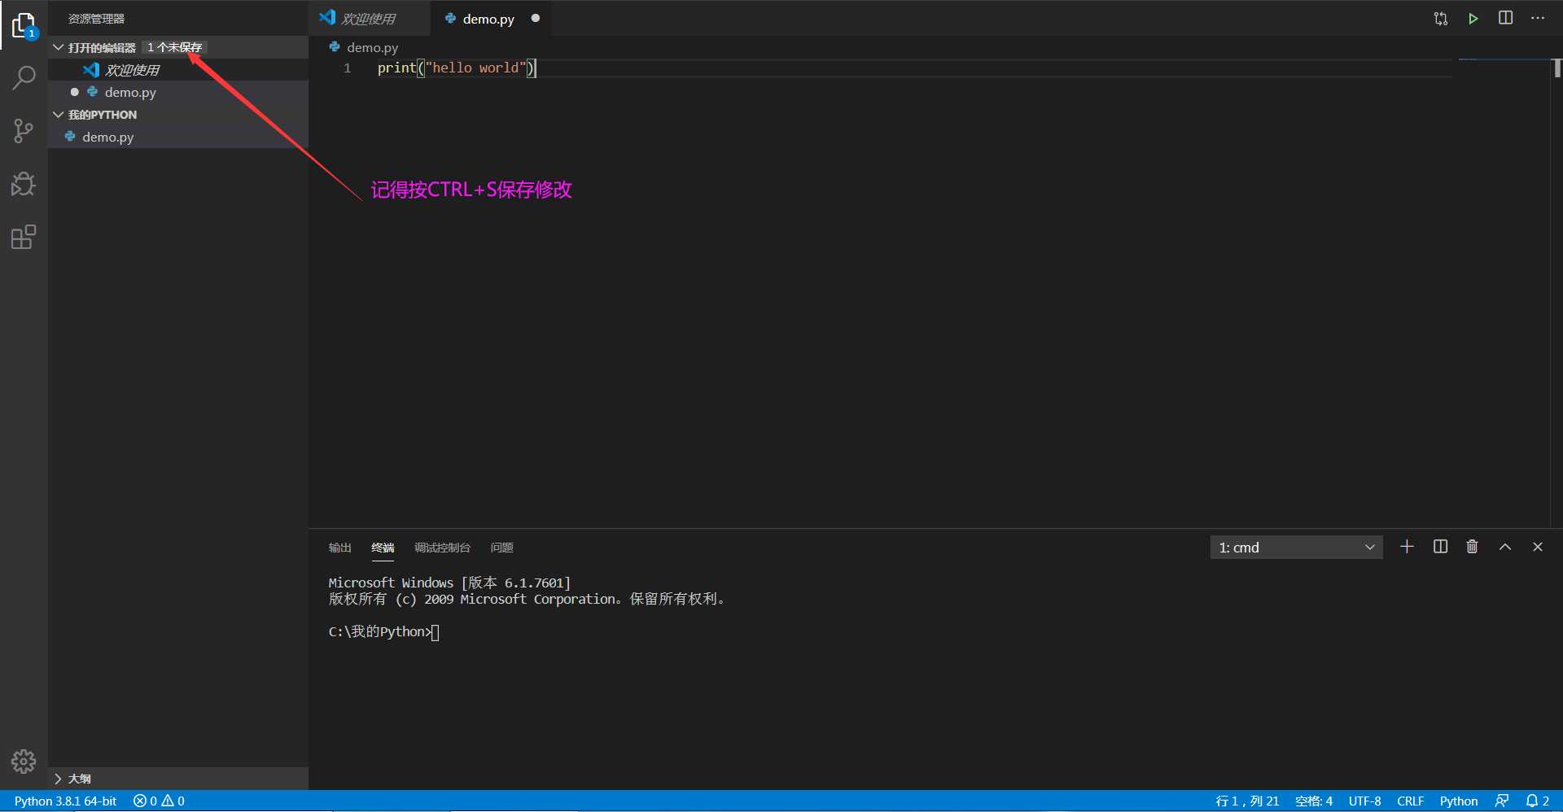Click the 1 个未保存 badge
Viewport: 1563px width, 812px height.
(x=174, y=47)
